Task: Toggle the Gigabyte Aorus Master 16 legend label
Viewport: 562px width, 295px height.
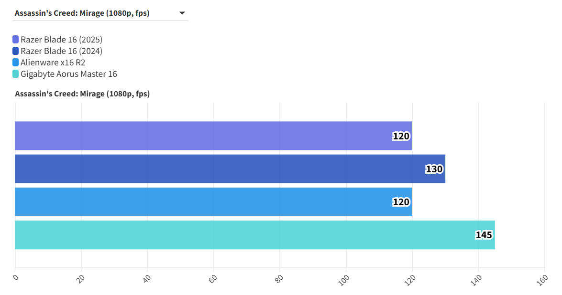Action: (68, 74)
